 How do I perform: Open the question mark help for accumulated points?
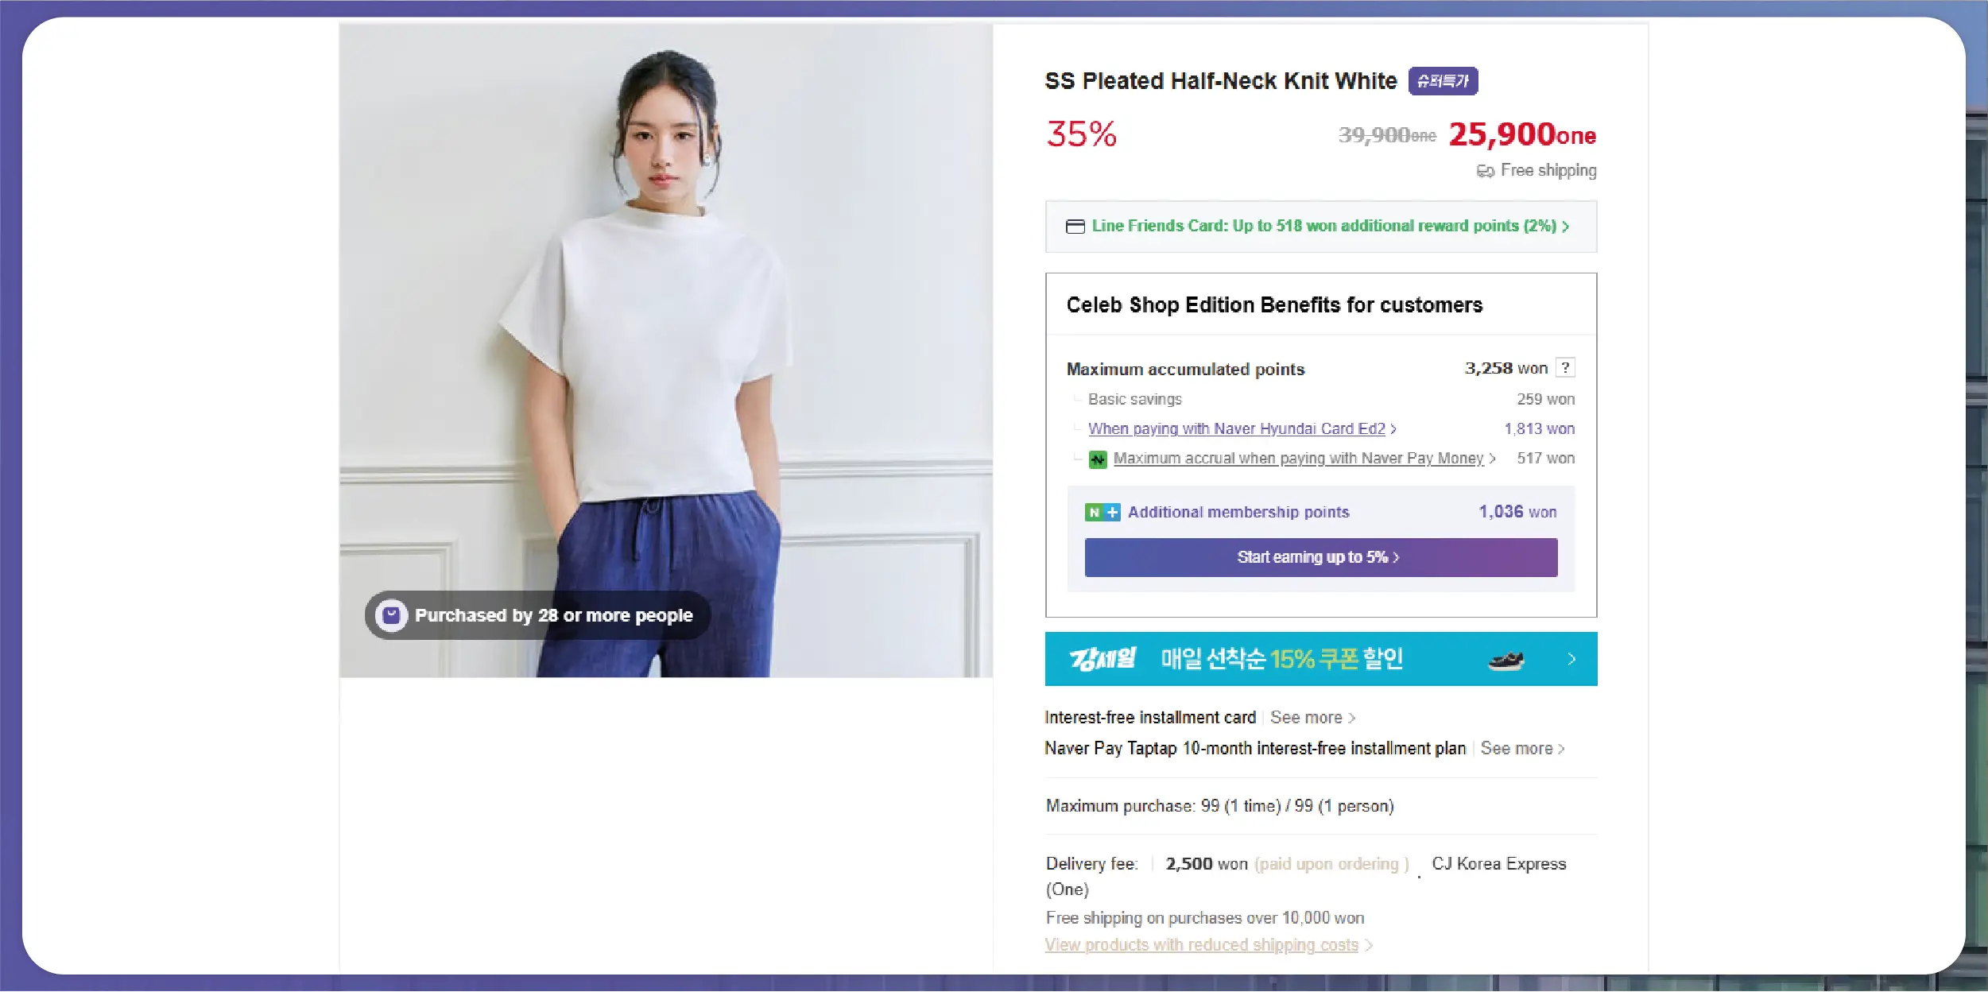(x=1565, y=368)
